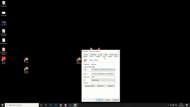
Task: Switch to the Previous Versions tab
Action: pyautogui.click(x=114, y=55)
